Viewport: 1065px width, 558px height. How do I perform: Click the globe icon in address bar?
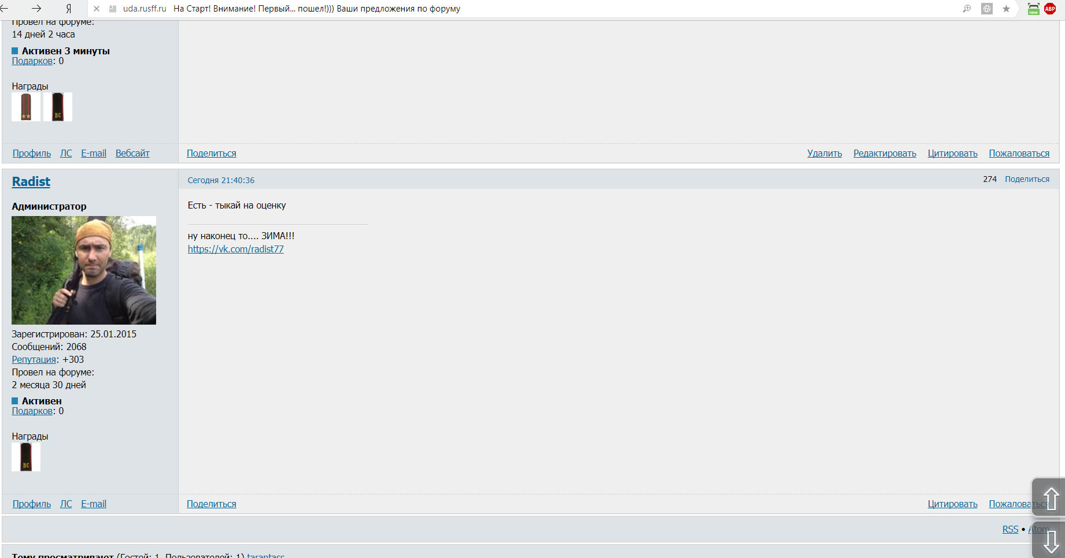pyautogui.click(x=987, y=9)
